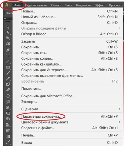
Task: Choose Экспорт… from the menu
Action: [x=70, y=102]
